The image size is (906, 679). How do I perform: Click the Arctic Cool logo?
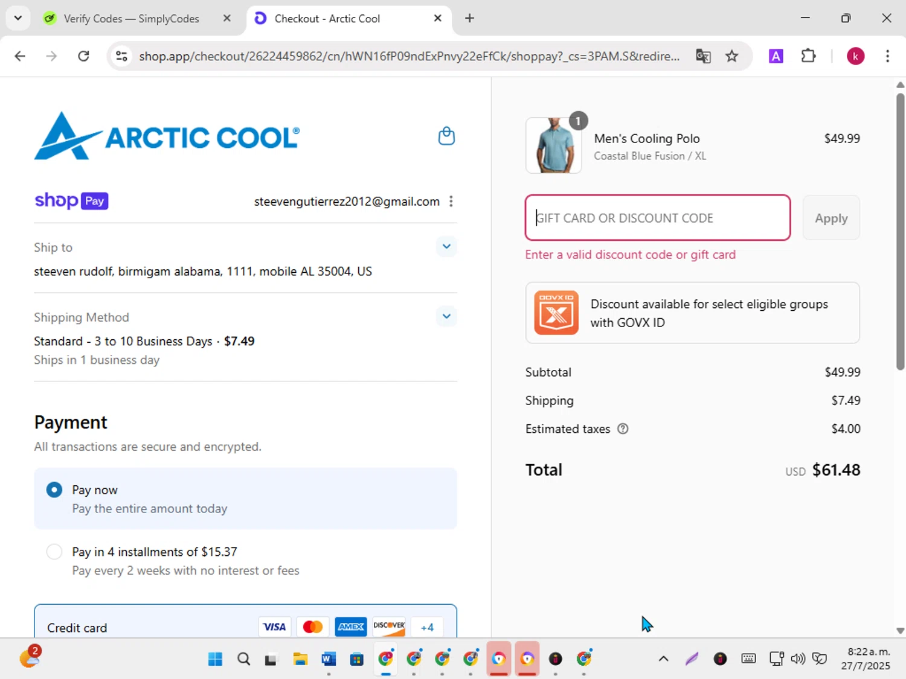tap(167, 136)
